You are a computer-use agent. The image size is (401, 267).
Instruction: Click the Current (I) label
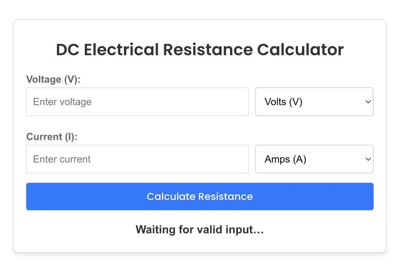tap(52, 137)
